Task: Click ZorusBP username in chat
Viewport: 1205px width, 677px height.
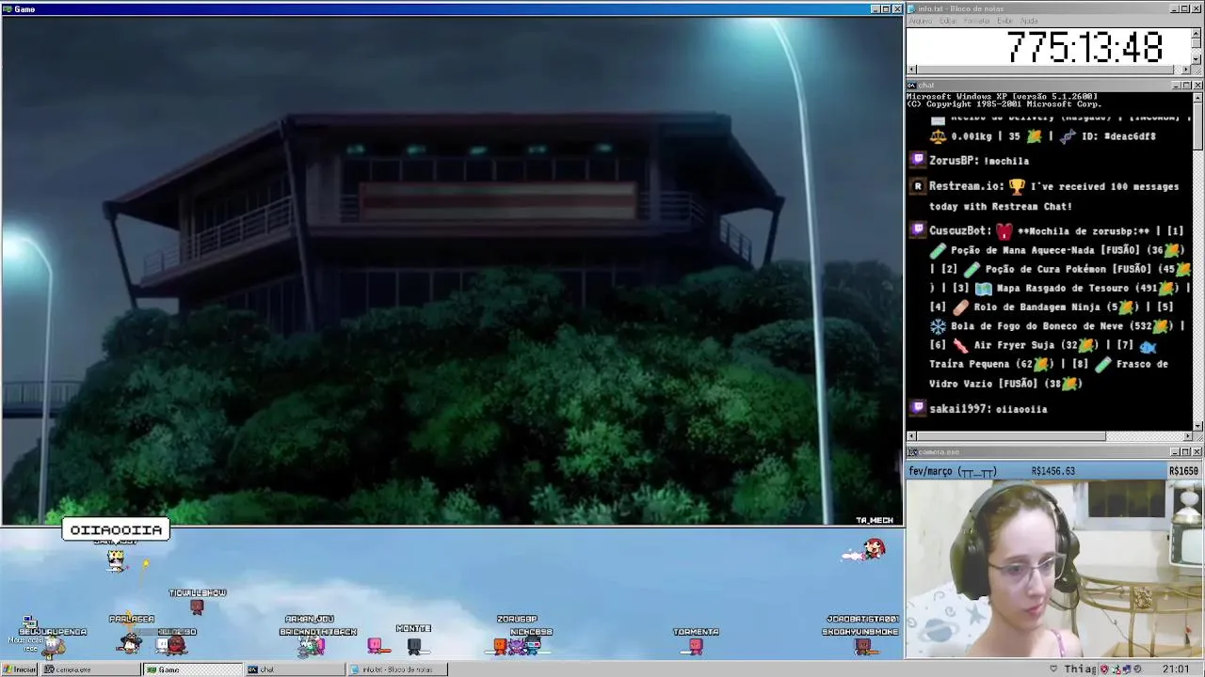Action: pos(953,161)
